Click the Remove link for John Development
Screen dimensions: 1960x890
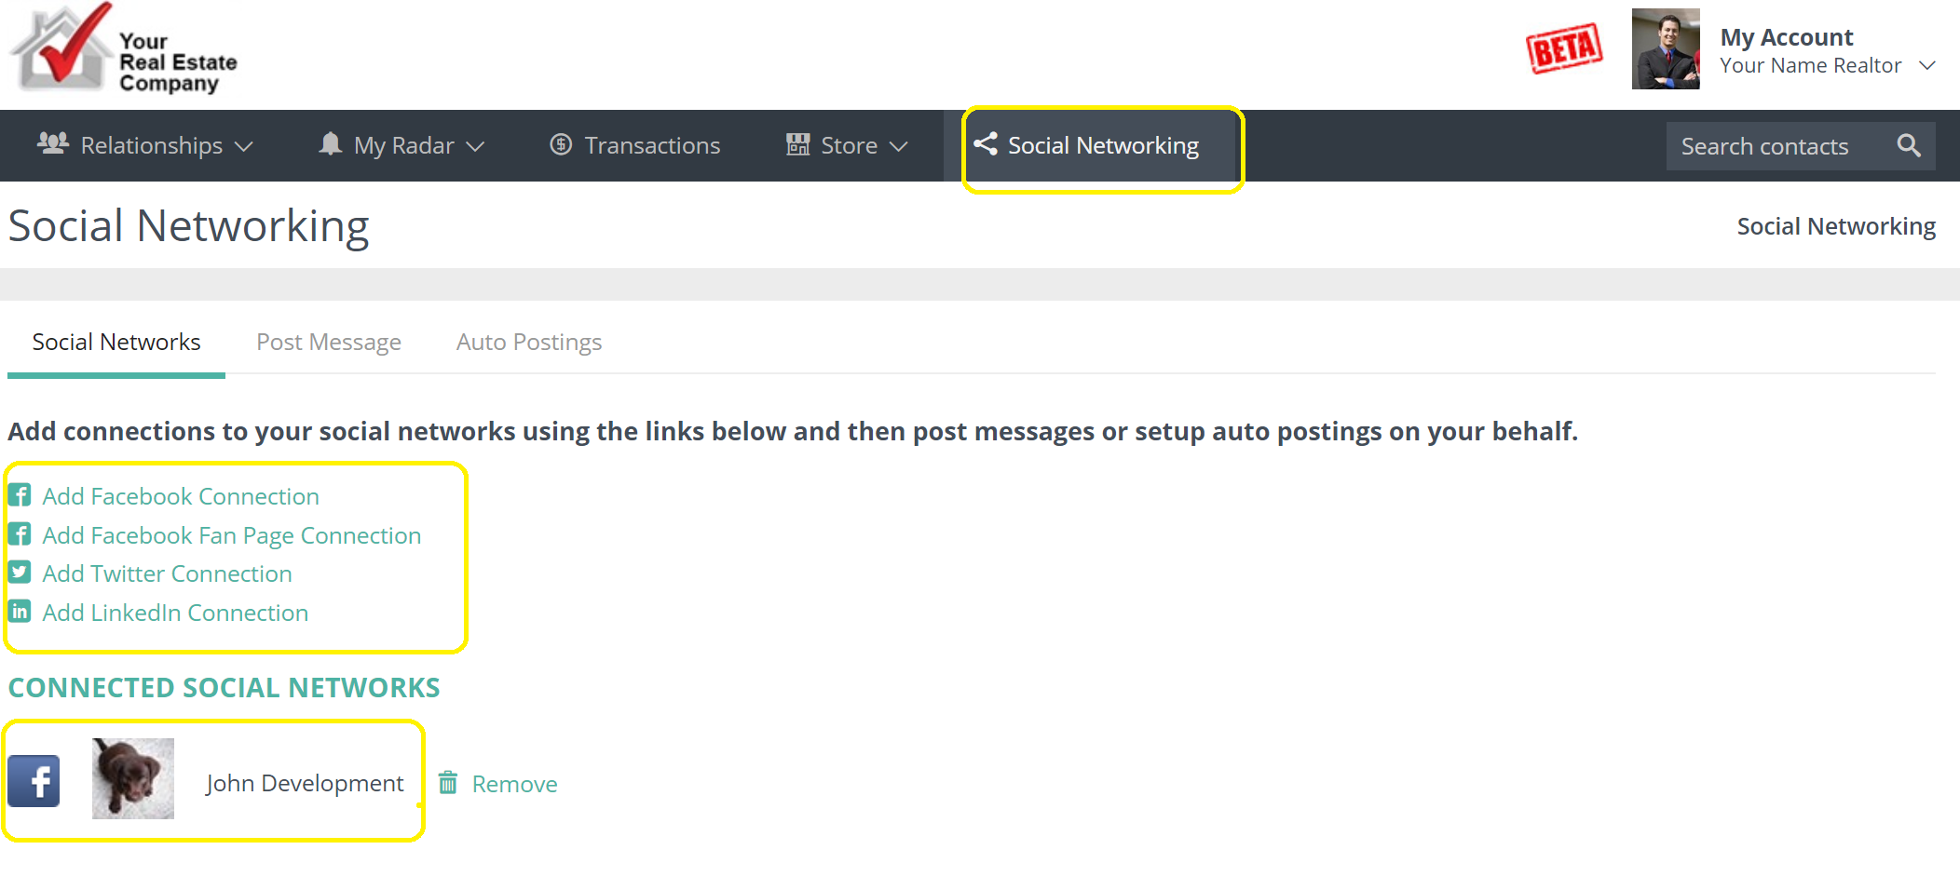[514, 784]
